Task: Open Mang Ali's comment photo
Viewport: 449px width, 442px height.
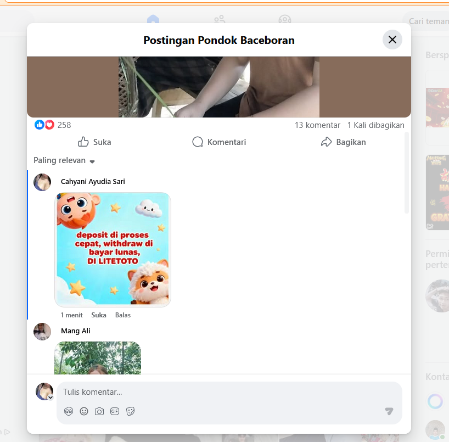Action: click(98, 358)
